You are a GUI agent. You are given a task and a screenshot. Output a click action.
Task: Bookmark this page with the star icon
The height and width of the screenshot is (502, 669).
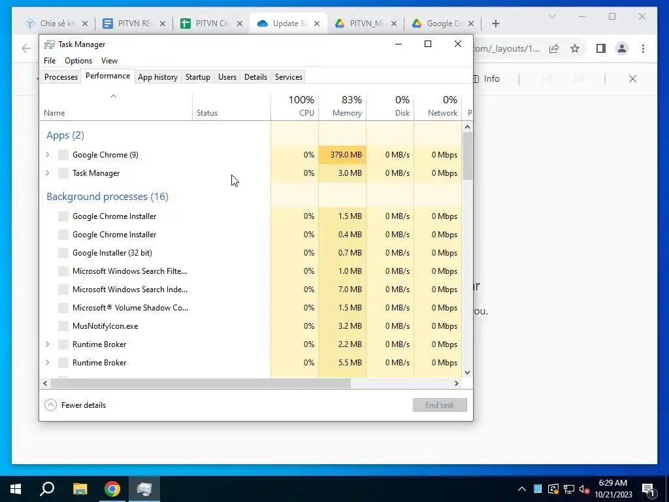click(575, 48)
